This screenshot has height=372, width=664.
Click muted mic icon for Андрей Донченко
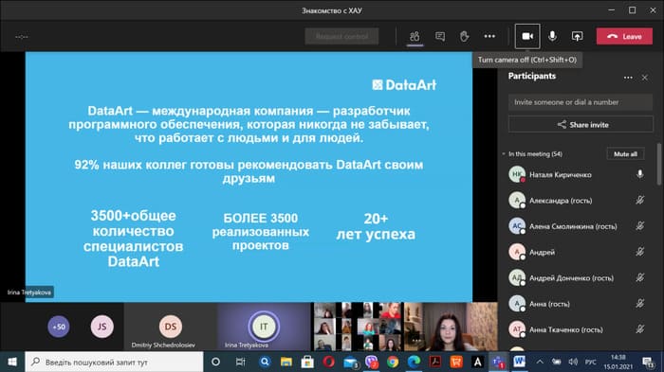pos(640,277)
